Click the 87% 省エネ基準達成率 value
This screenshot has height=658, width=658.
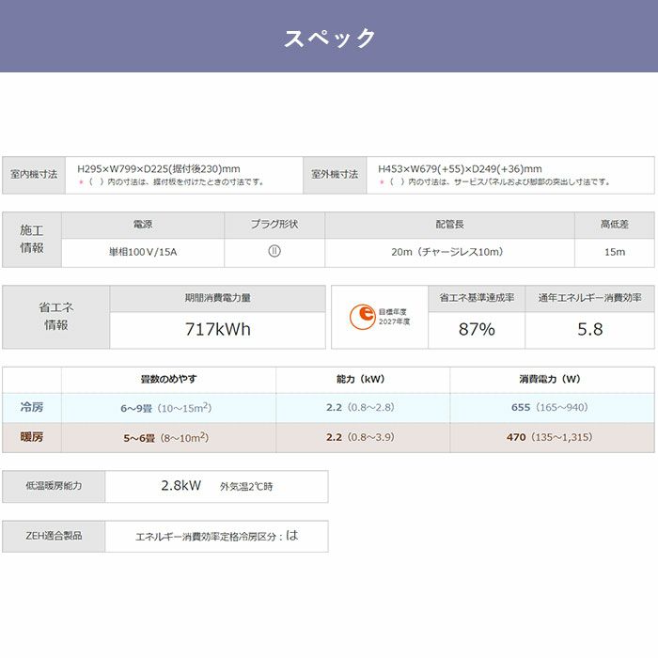pos(476,330)
